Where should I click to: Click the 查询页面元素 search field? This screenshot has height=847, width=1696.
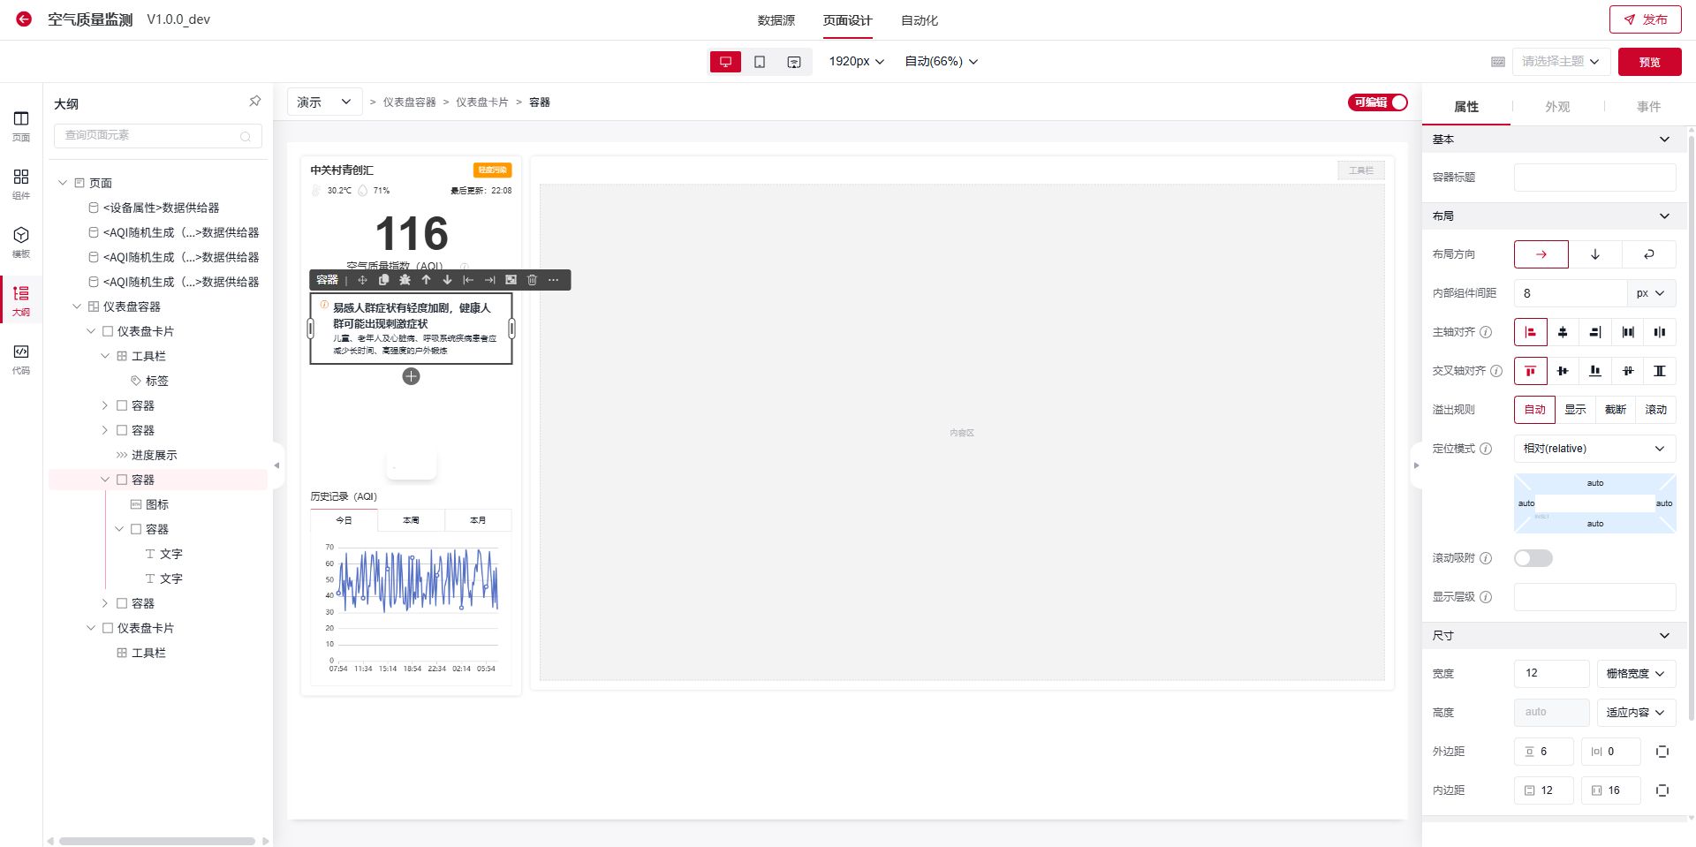click(x=150, y=135)
